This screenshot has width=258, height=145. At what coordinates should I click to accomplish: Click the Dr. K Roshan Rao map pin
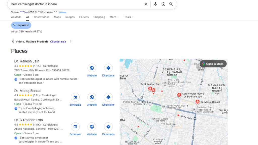150,89
